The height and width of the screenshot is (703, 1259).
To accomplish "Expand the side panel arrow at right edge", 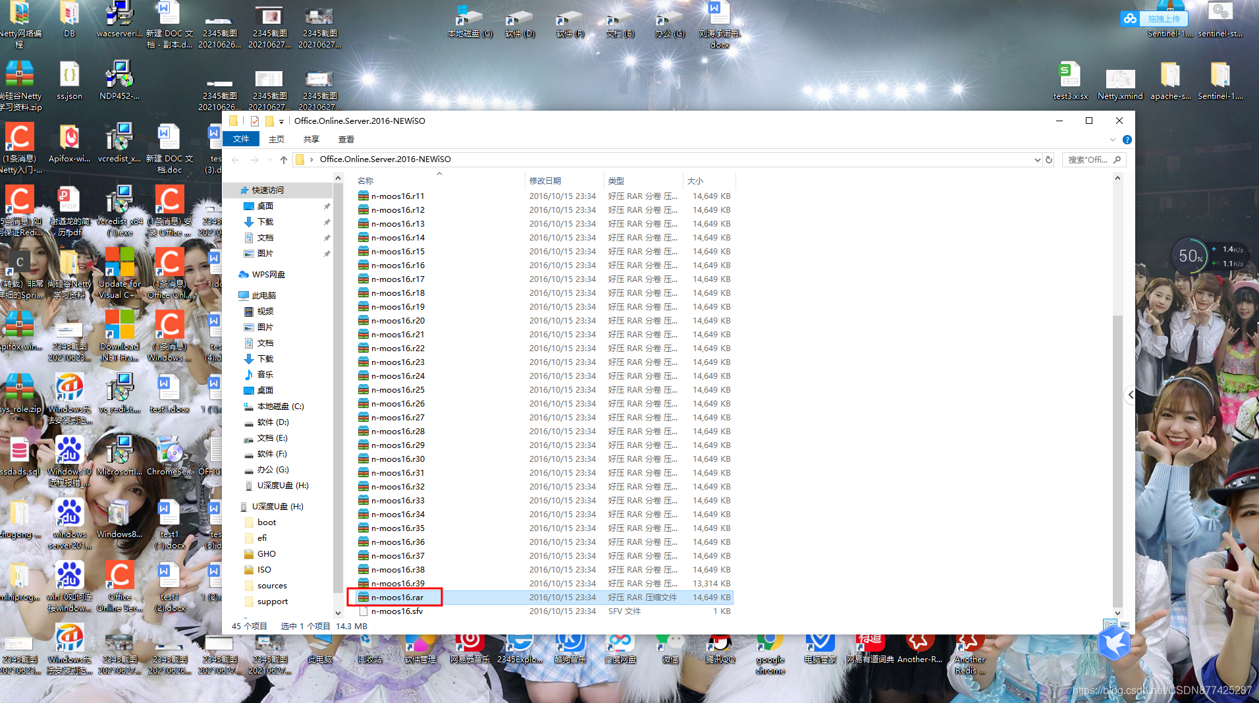I will point(1130,395).
